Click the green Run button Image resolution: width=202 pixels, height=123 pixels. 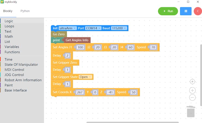point(168,11)
